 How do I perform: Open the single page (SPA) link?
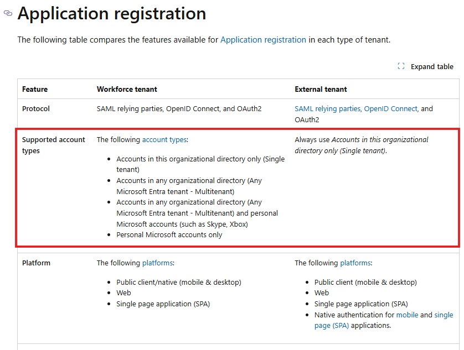[384, 320]
